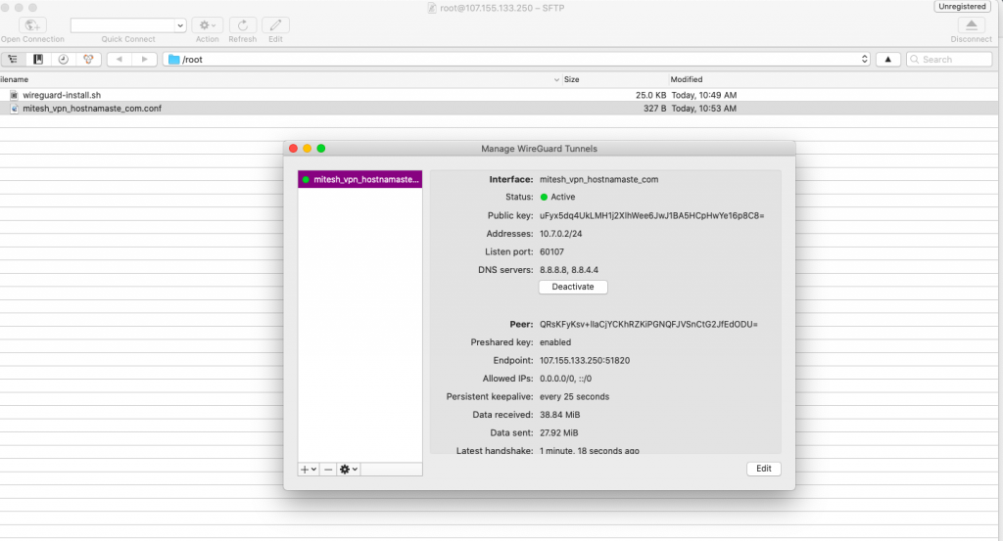Click the Open Connection globe icon
1003x541 pixels.
pos(32,24)
